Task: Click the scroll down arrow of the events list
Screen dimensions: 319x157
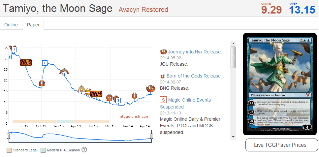Action: point(233,136)
